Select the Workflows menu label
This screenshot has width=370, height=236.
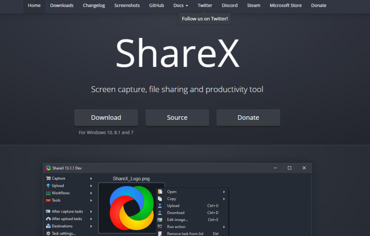click(61, 193)
